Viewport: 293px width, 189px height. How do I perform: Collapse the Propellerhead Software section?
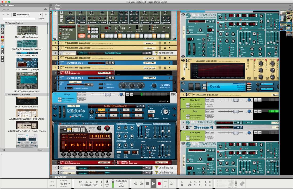pyautogui.click(x=6, y=94)
